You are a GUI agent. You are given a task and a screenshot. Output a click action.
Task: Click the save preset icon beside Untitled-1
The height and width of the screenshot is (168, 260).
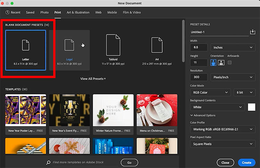[x=252, y=32]
